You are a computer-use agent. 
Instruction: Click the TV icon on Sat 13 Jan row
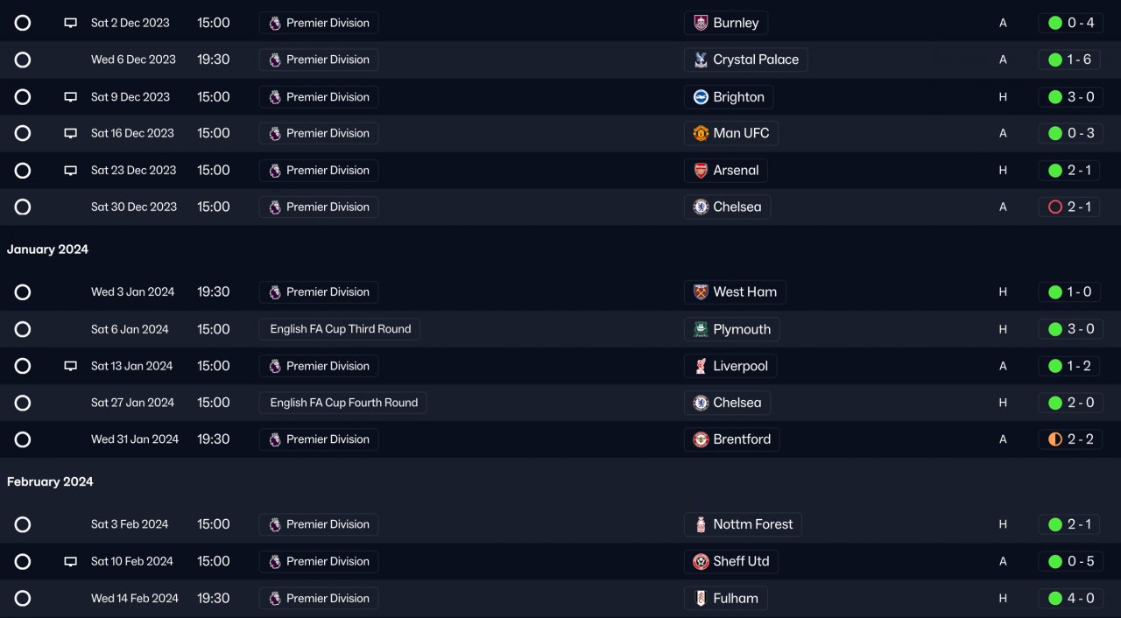click(71, 366)
